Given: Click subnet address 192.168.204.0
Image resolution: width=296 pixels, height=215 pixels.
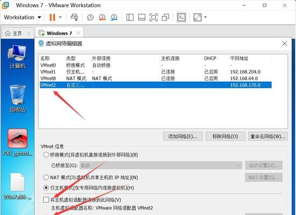Looking at the screenshot, I should coord(245,72).
